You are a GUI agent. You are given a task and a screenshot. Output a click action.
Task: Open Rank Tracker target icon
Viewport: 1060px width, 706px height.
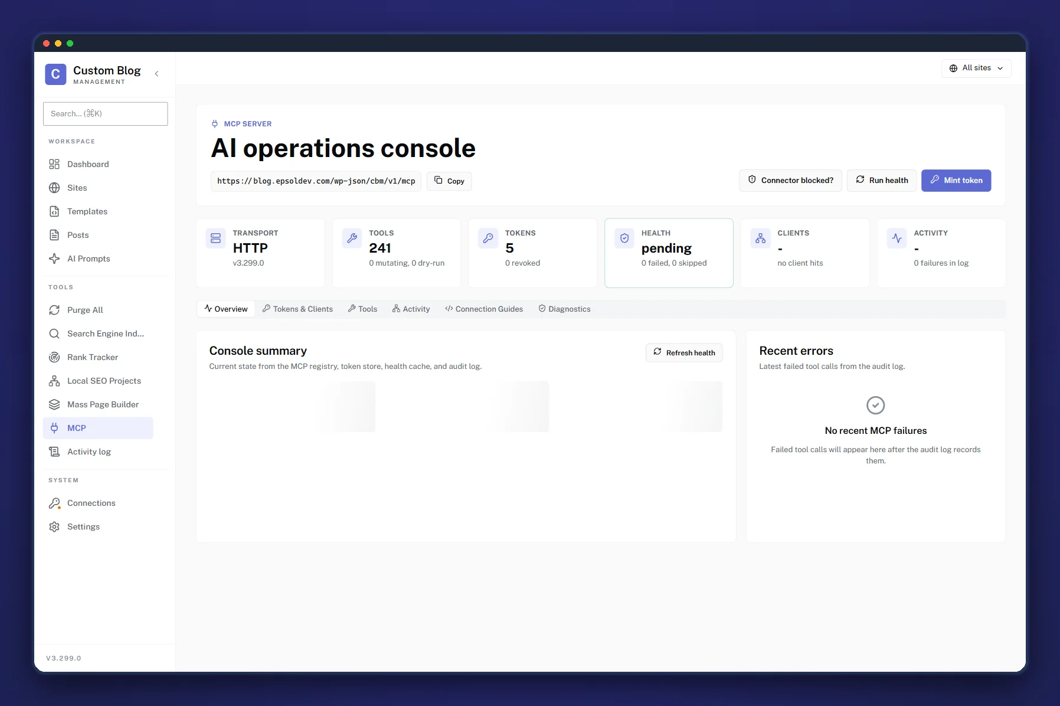click(x=54, y=357)
